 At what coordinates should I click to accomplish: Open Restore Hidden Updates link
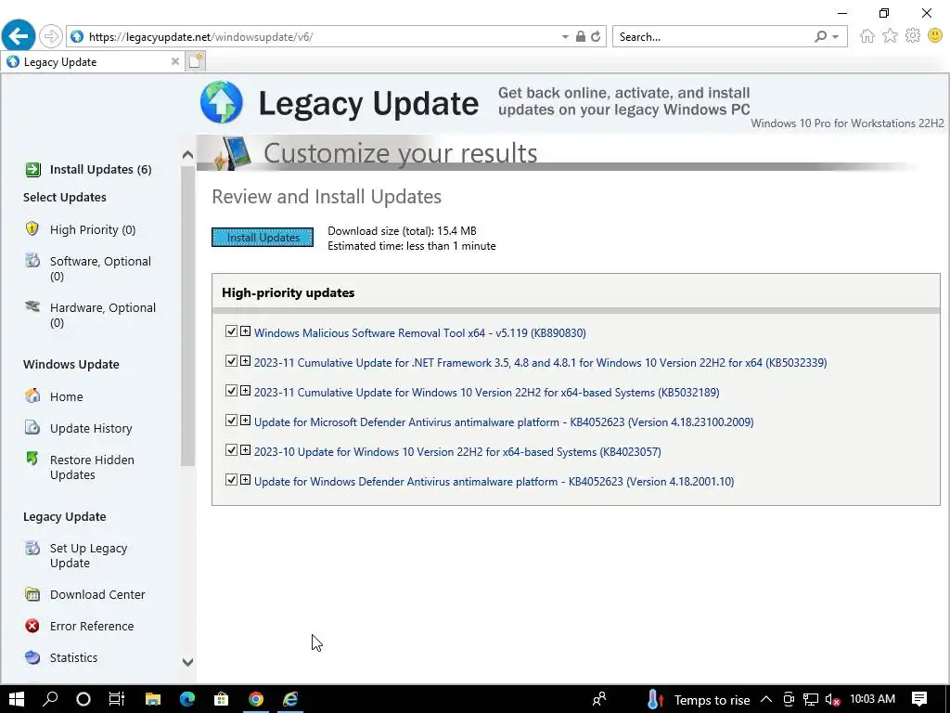[x=92, y=467]
